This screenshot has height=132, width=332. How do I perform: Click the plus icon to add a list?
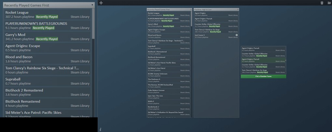point(101,3)
